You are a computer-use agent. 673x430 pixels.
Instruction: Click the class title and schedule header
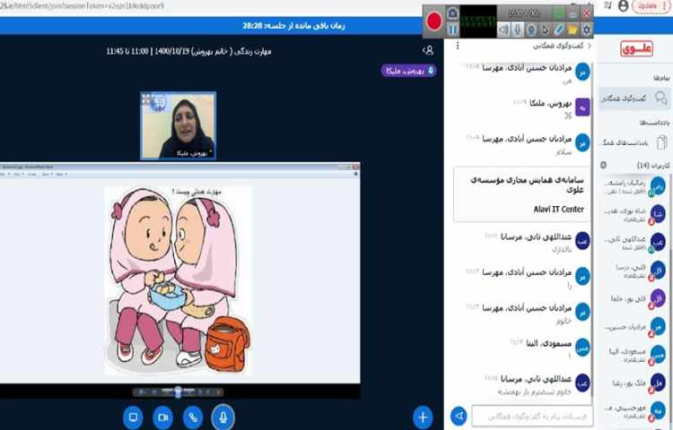click(188, 51)
